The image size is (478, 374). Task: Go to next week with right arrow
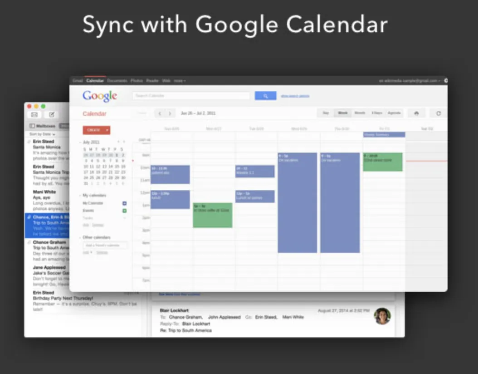point(170,113)
